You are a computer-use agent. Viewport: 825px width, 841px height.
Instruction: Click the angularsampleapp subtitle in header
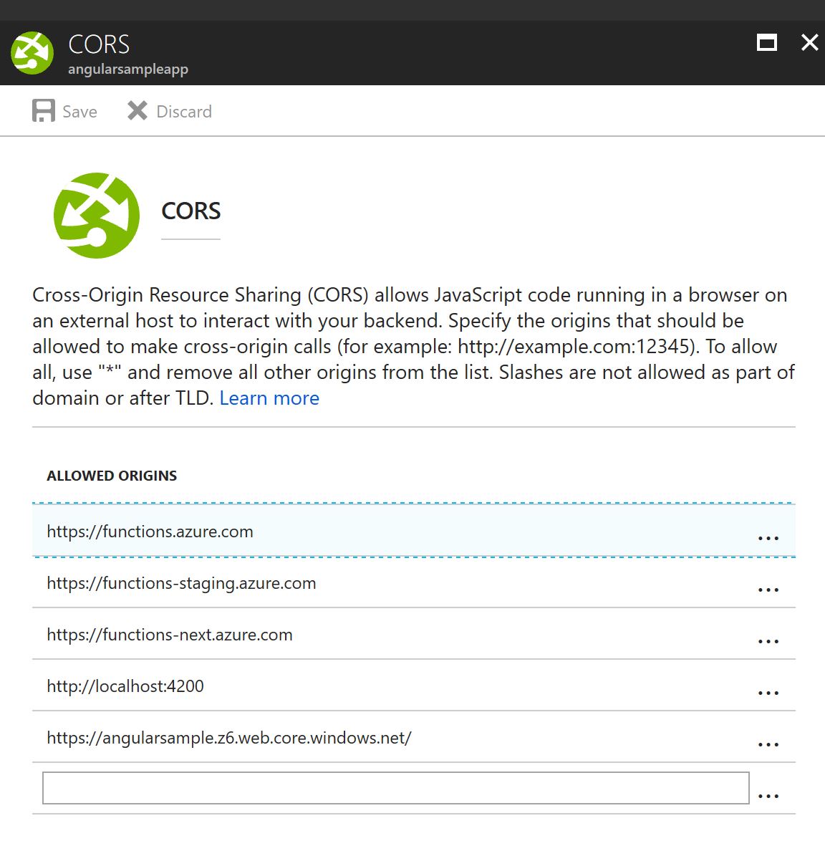point(127,69)
